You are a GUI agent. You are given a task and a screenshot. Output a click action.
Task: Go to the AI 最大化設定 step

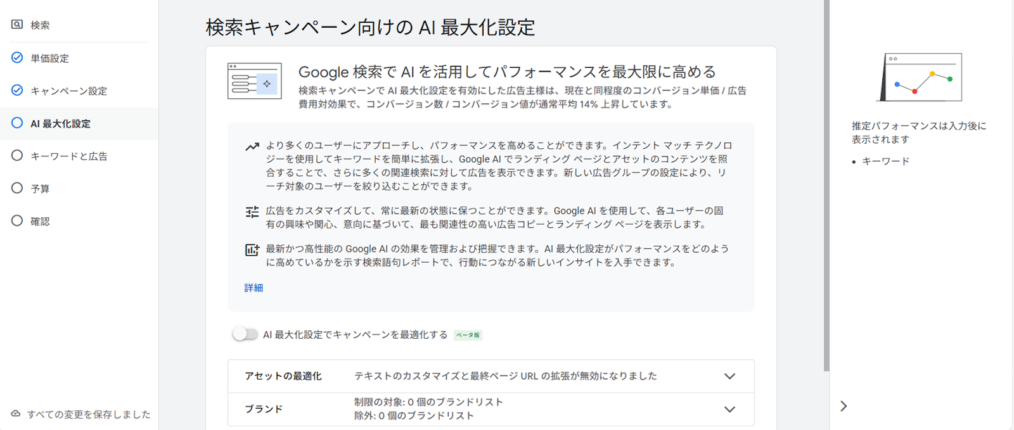click(60, 123)
